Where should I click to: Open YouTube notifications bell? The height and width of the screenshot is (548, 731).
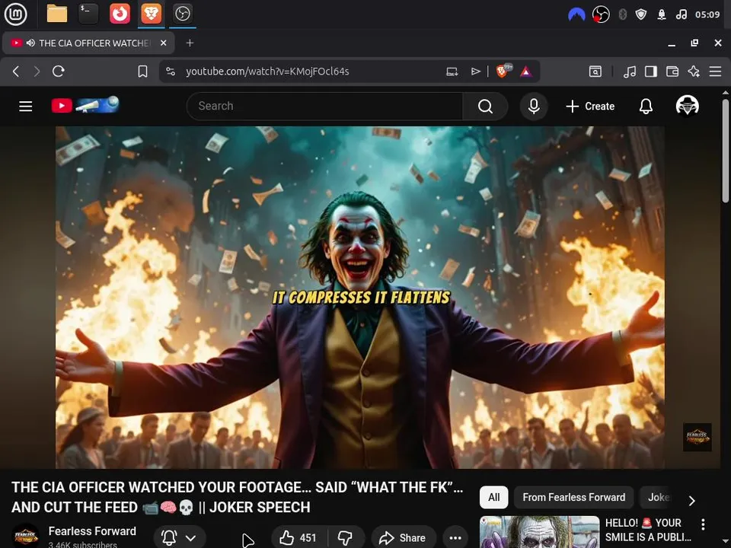click(x=646, y=107)
